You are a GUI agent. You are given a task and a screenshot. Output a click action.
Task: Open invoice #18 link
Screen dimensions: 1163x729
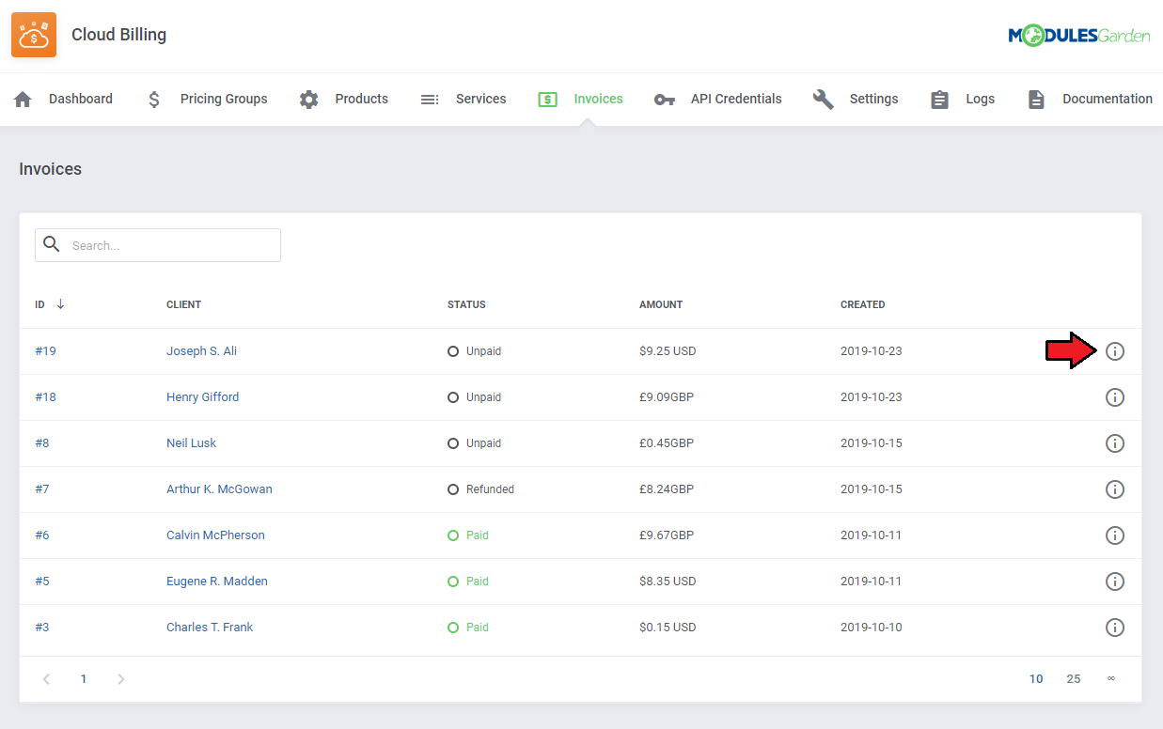pos(45,397)
